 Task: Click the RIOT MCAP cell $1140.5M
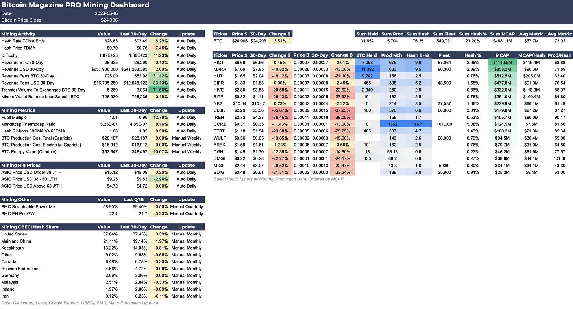(502, 62)
